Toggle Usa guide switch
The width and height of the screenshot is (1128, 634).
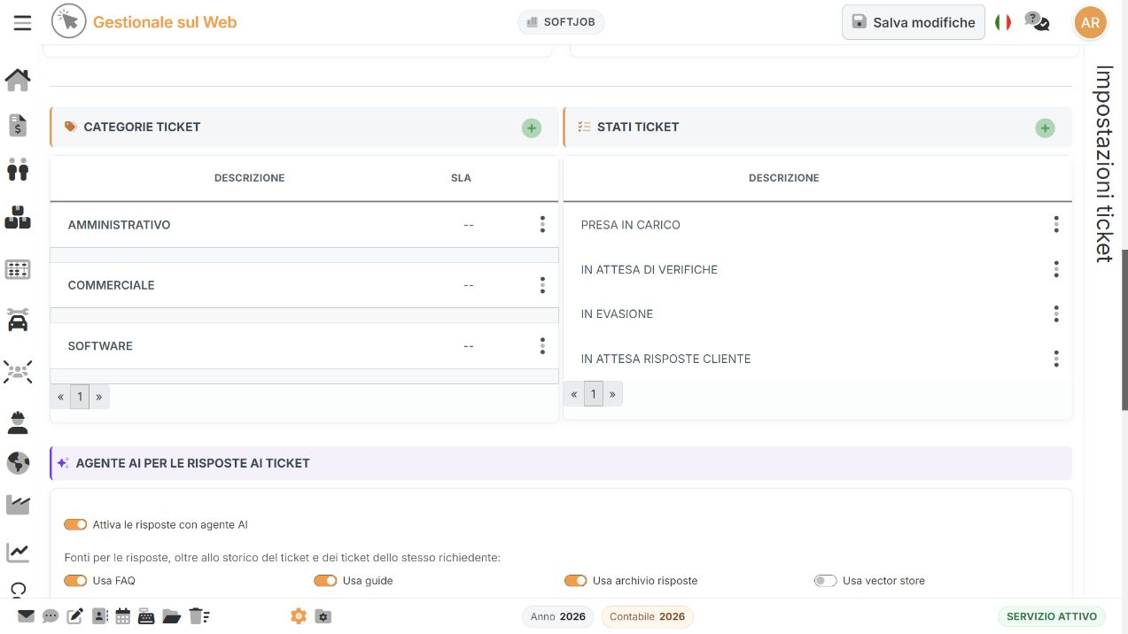325,581
